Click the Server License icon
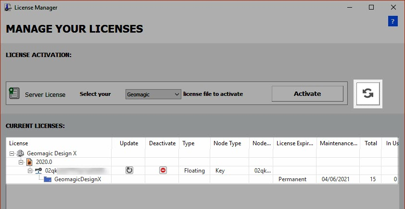Screen dimensions: 405x209 tap(14, 93)
